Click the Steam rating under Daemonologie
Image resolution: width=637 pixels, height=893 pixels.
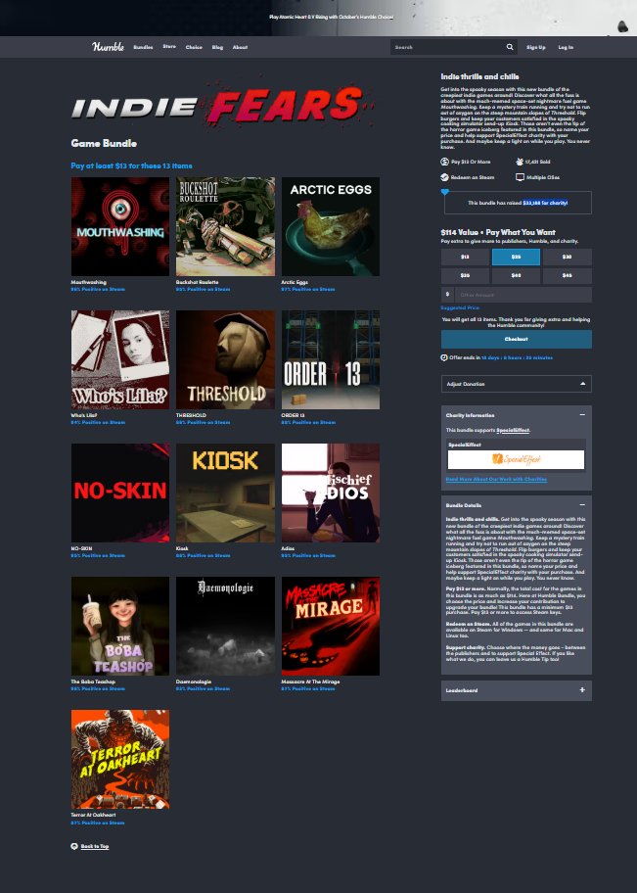click(x=203, y=689)
